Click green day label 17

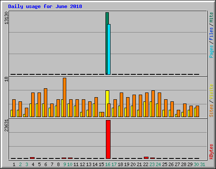click(114, 164)
